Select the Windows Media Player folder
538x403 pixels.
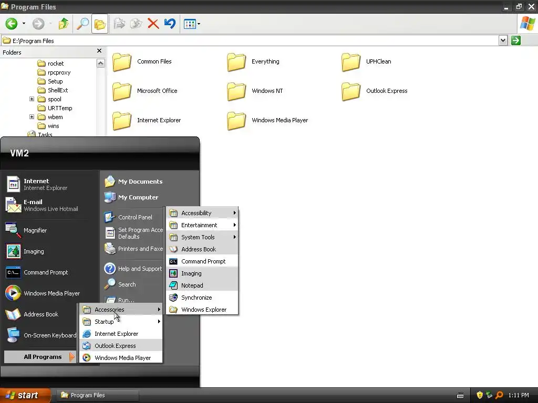(267, 121)
